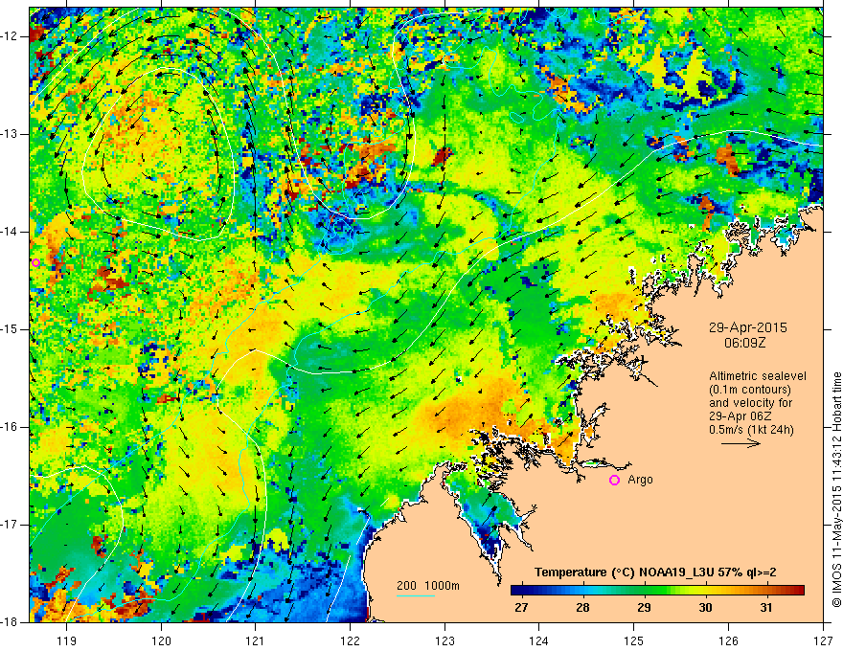The height and width of the screenshot is (651, 843).
Task: Click the longitude label "127"
Action: pos(823,640)
